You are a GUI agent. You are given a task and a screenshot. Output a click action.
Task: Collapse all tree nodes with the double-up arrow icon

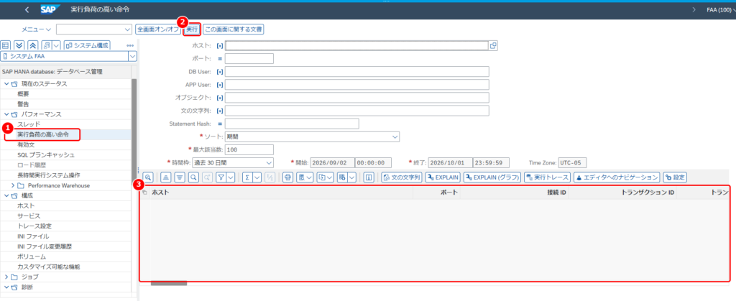pyautogui.click(x=32, y=45)
